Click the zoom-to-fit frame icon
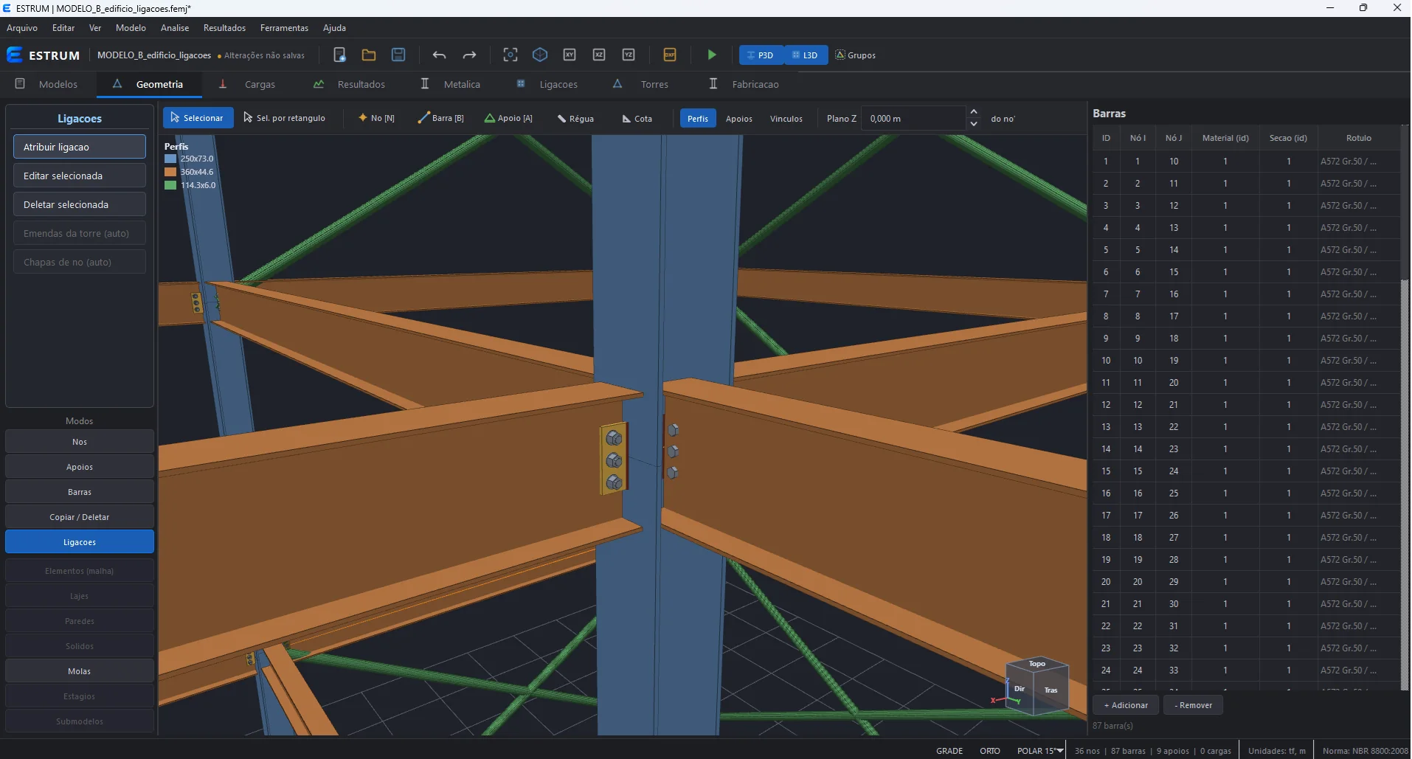This screenshot has height=759, width=1412. pyautogui.click(x=511, y=55)
